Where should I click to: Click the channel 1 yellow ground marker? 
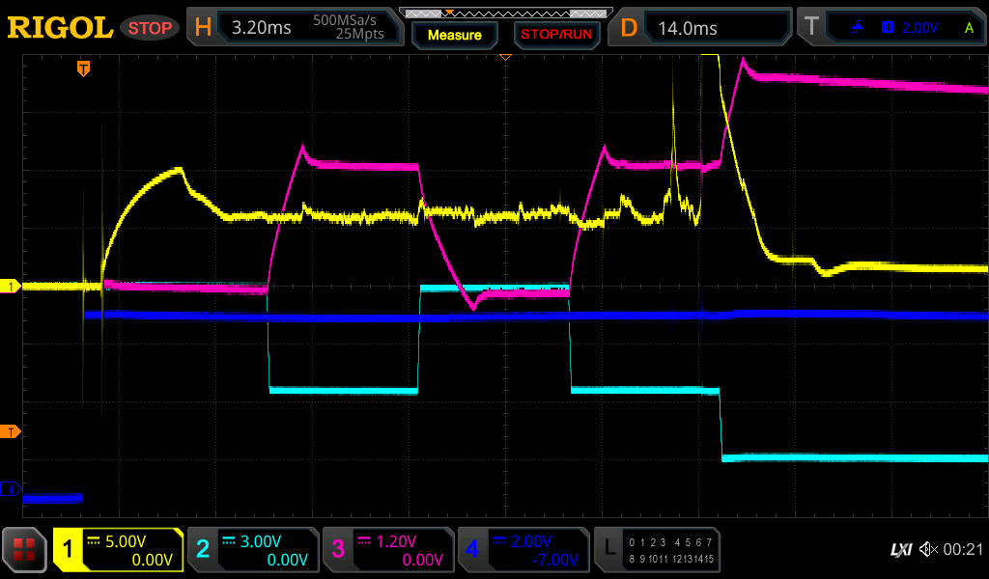click(x=11, y=287)
